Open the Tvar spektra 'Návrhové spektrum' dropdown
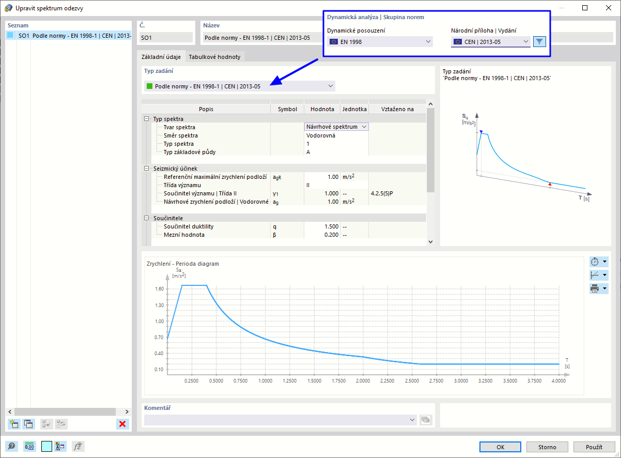Image resolution: width=621 pixels, height=458 pixels. tap(364, 127)
